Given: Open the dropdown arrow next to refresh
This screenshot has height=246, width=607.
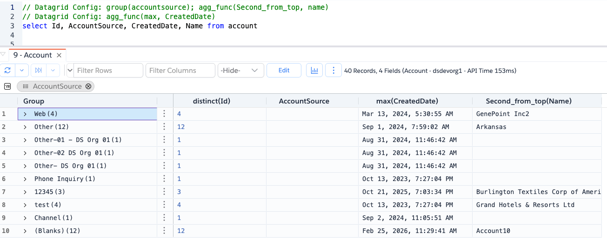Looking at the screenshot, I should [x=22, y=71].
